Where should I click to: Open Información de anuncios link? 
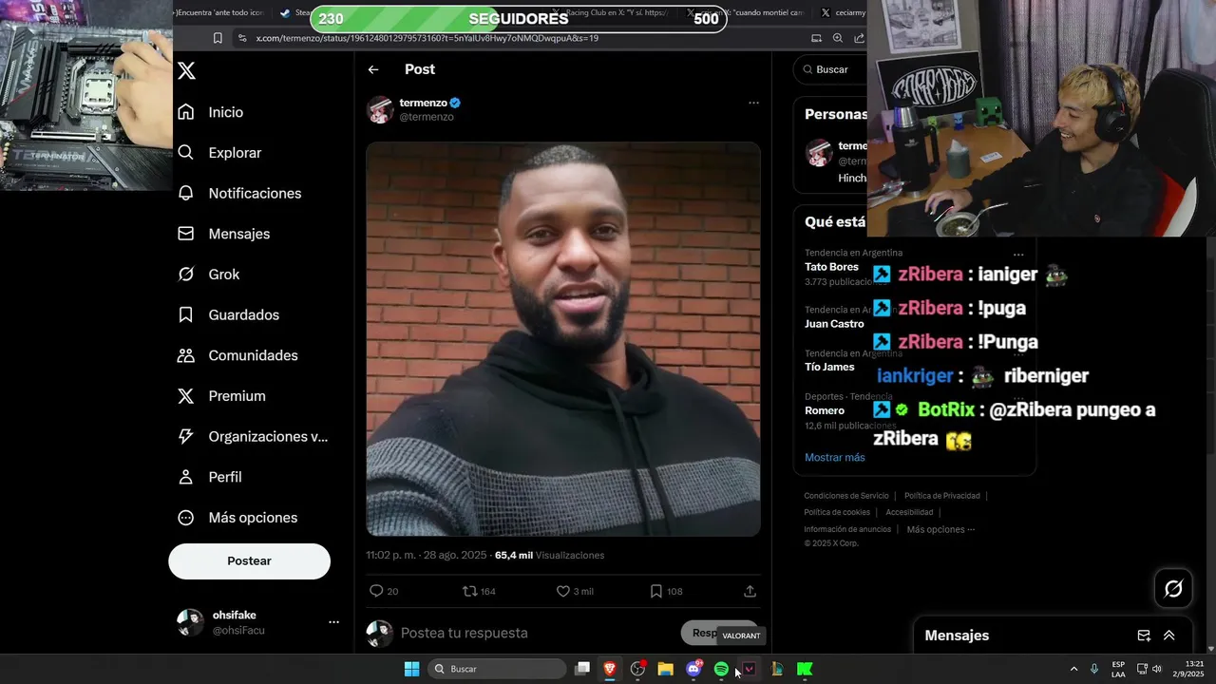[x=847, y=530]
